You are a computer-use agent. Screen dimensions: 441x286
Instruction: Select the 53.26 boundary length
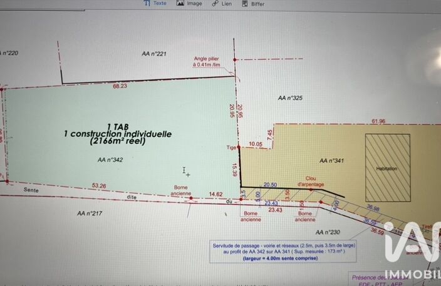tap(99, 185)
